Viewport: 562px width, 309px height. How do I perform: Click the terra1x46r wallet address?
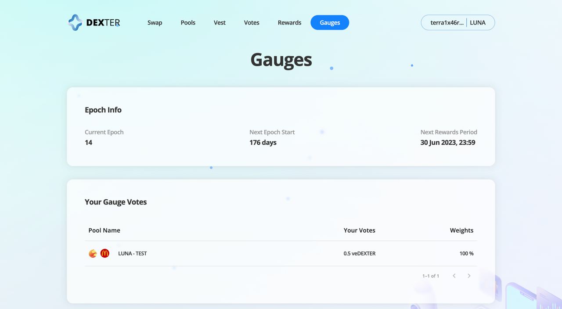[x=447, y=22]
